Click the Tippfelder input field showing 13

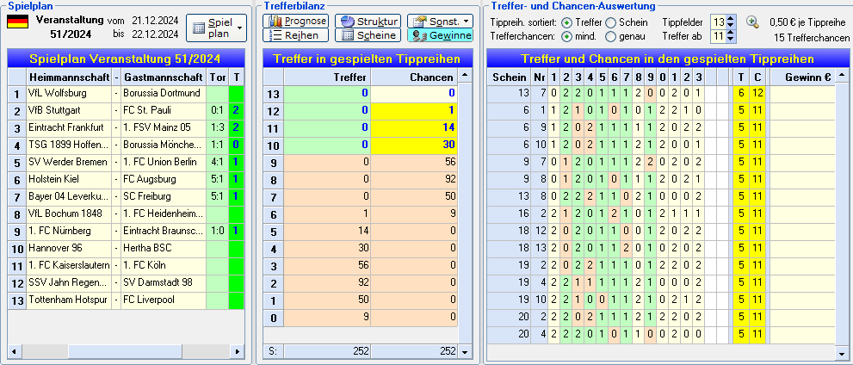(719, 22)
